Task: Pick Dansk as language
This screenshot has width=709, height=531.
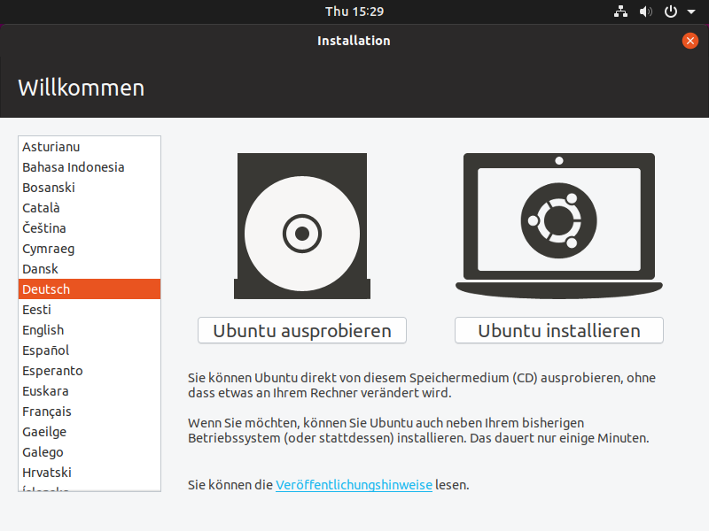Action: pyautogui.click(x=90, y=269)
